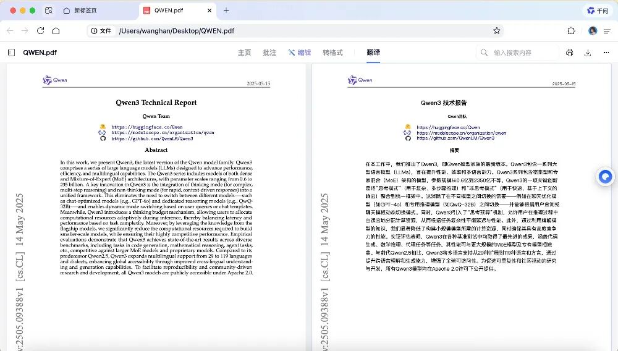Screen dimensions: 618x351
Task: Click the huggingface.co/Qwen link in original
Action: click(x=147, y=127)
